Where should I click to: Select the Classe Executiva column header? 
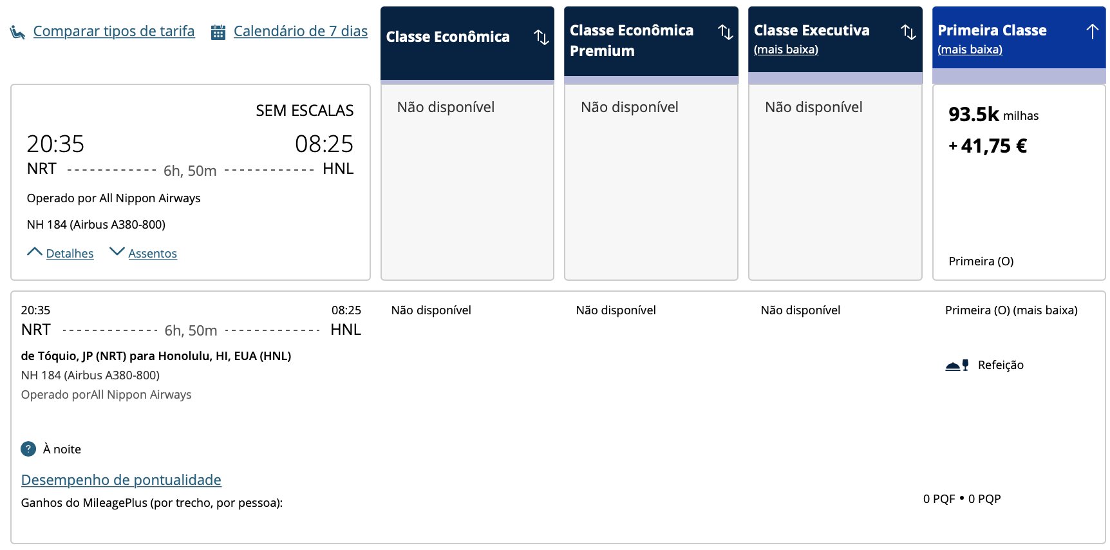pyautogui.click(x=811, y=30)
